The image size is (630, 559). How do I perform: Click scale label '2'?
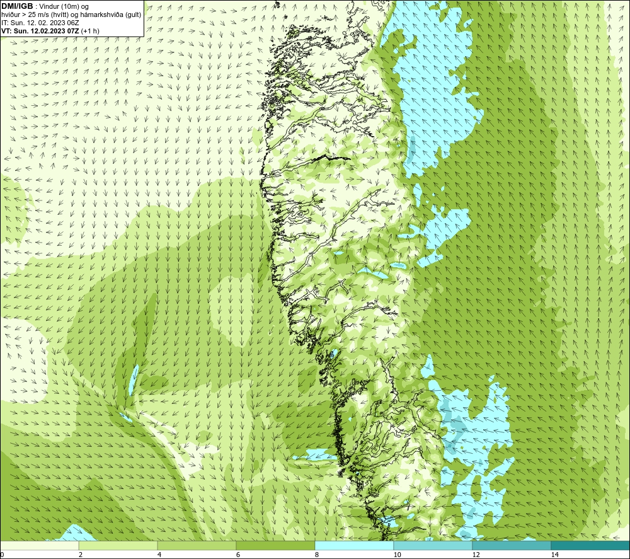tap(81, 555)
